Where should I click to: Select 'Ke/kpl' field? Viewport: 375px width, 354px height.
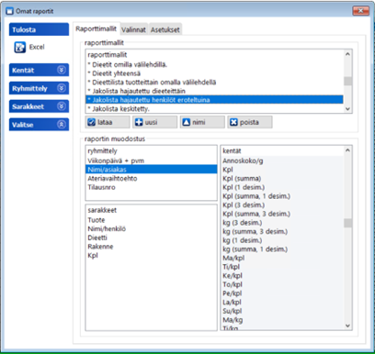coord(282,276)
